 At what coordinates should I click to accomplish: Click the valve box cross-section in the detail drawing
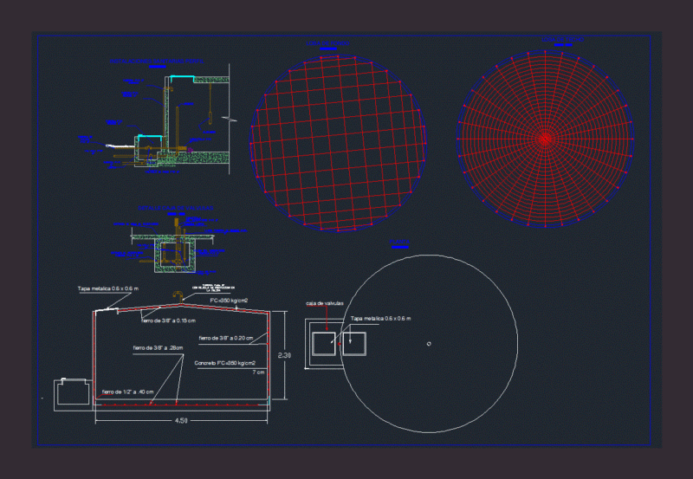(176, 256)
